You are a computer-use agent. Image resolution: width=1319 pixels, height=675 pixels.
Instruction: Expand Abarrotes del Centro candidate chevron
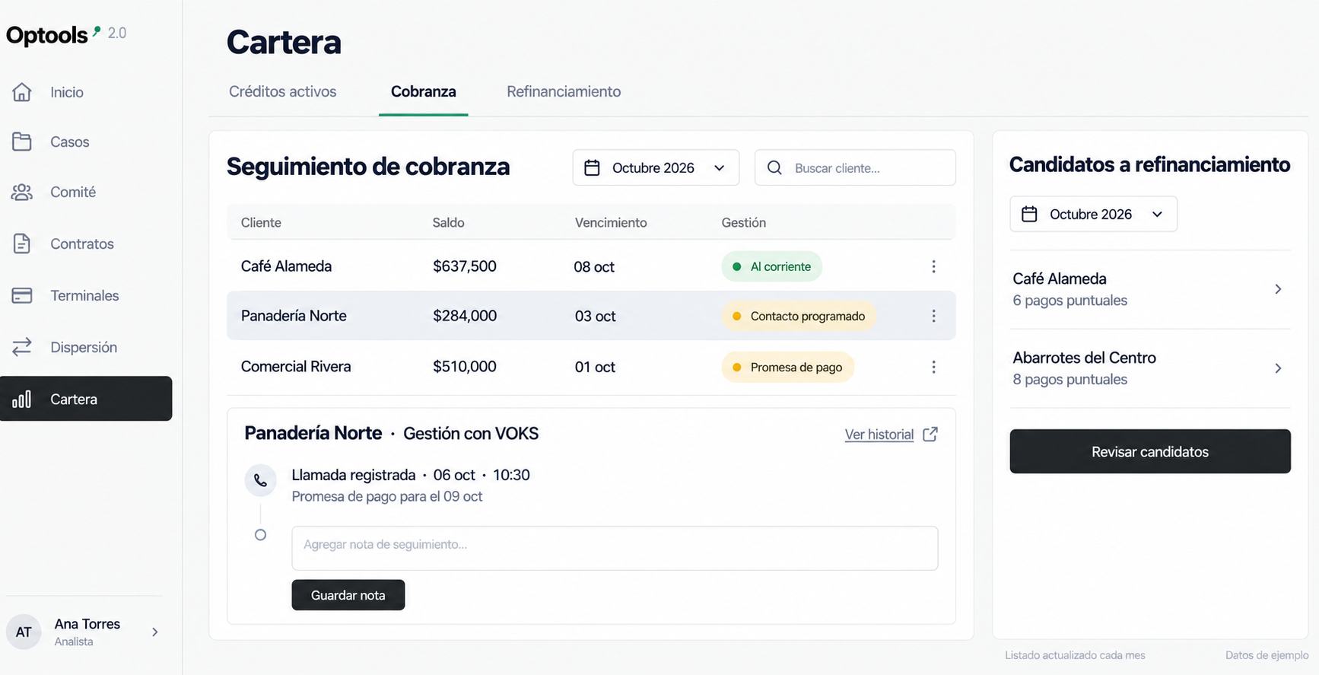(1278, 368)
